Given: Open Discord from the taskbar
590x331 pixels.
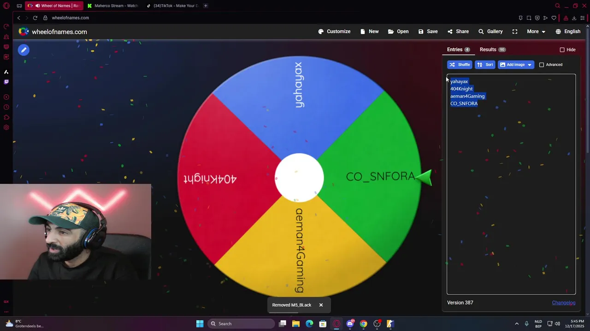Looking at the screenshot, I should [x=350, y=324].
